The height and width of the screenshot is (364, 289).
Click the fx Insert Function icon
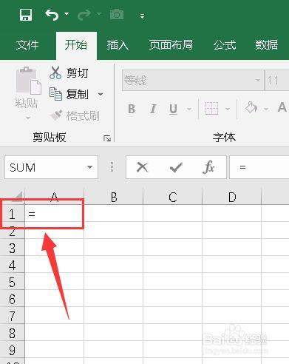208,167
